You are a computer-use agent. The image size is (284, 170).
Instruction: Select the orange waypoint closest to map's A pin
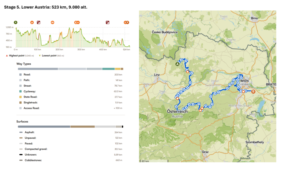click(x=187, y=72)
